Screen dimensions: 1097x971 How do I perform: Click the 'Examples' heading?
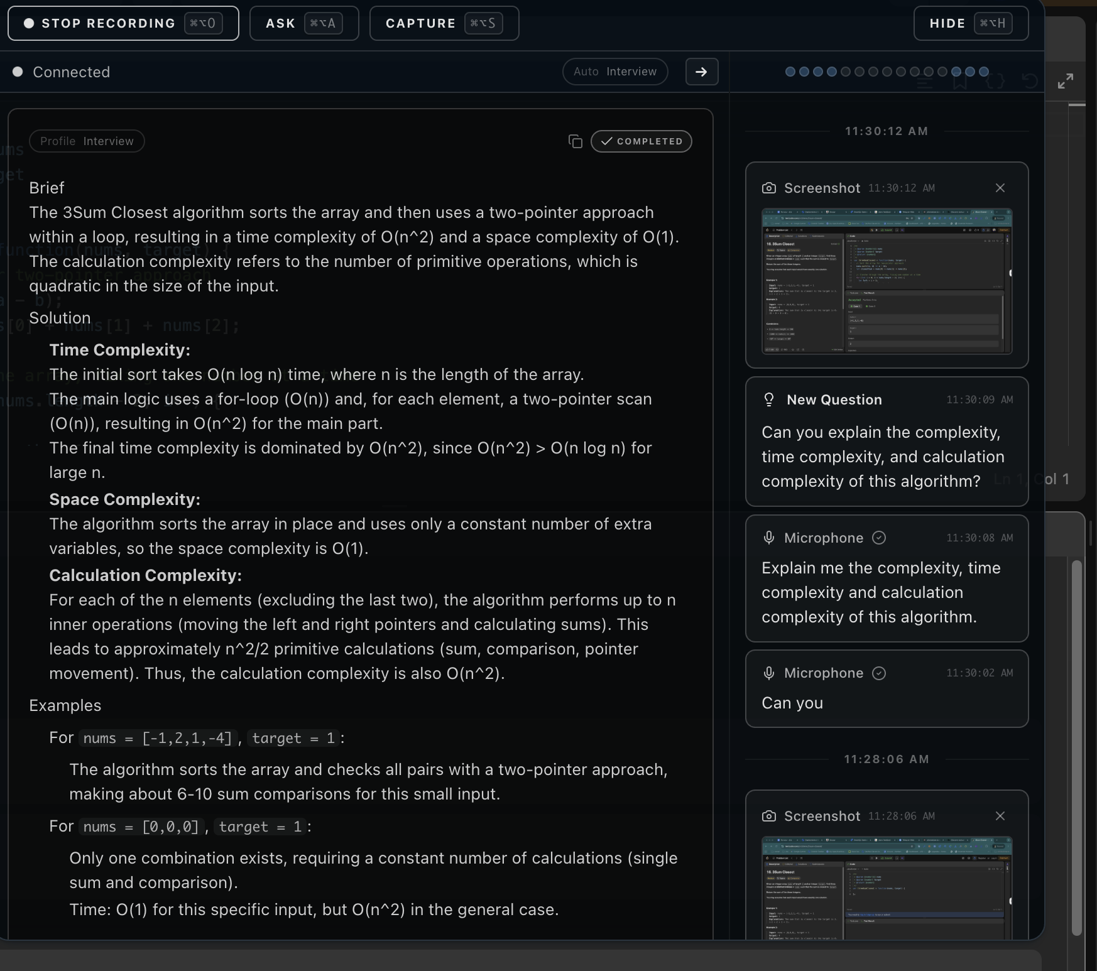(x=65, y=705)
